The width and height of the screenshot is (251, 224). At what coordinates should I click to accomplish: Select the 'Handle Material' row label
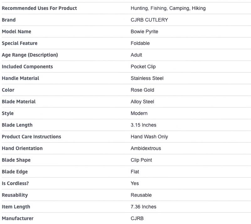[20, 78]
